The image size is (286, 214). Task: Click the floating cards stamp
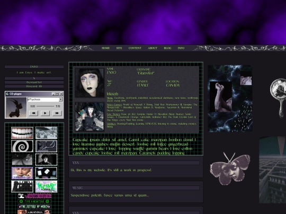pos(46,173)
